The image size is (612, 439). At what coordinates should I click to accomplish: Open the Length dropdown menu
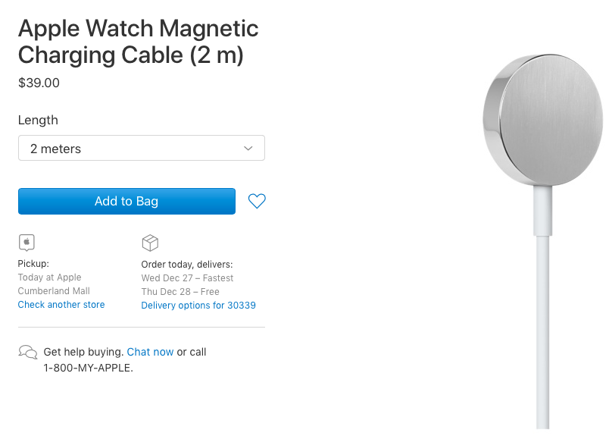coord(142,148)
